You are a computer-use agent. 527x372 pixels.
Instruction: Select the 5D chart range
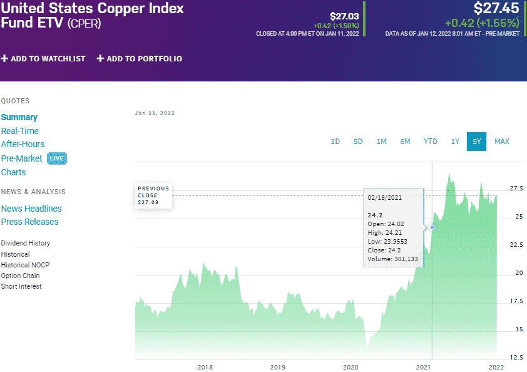[358, 142]
